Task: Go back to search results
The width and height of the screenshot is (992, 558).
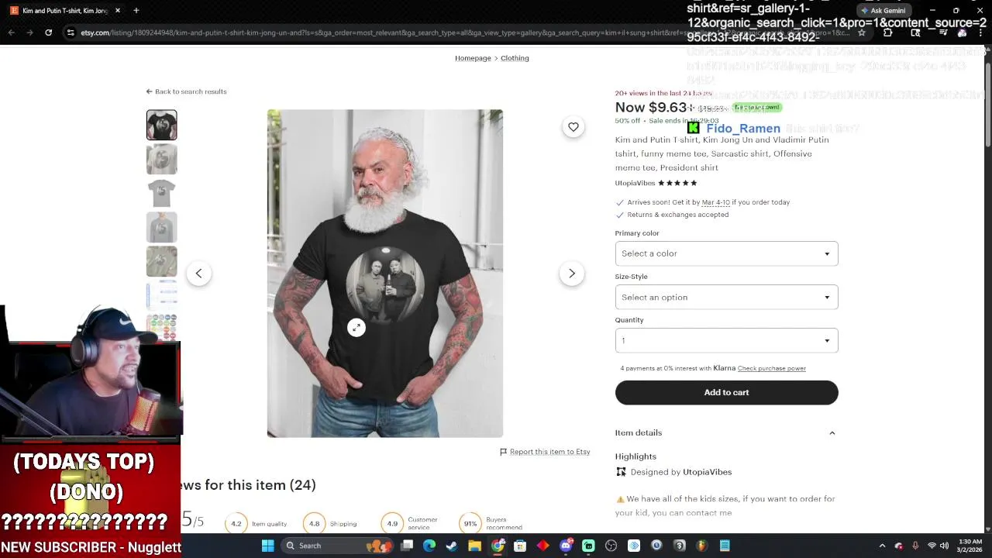Action: [x=186, y=91]
